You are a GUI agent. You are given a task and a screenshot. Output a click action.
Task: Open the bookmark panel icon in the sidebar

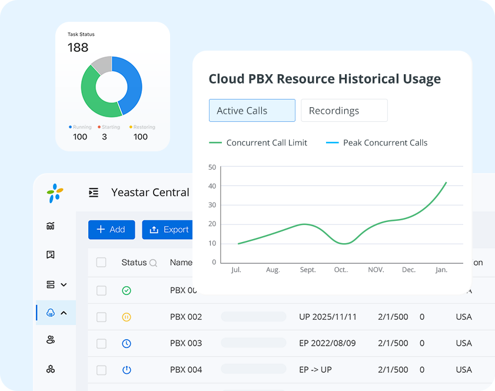pyautogui.click(x=51, y=255)
